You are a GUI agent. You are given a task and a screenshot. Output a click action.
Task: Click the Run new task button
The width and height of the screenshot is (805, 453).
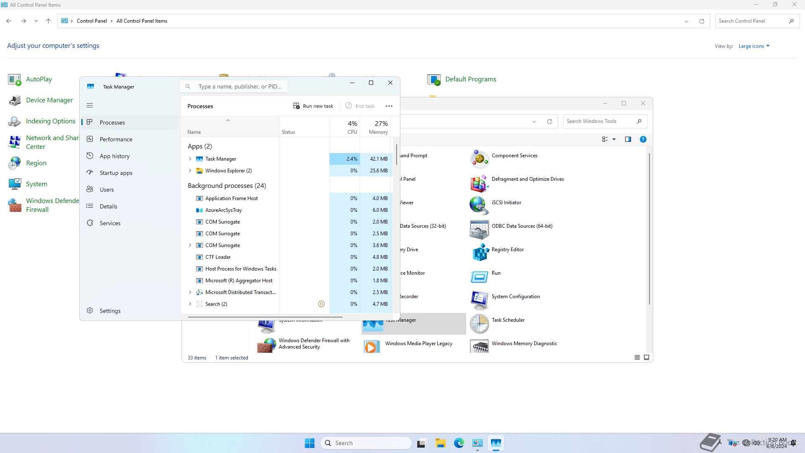click(x=313, y=106)
